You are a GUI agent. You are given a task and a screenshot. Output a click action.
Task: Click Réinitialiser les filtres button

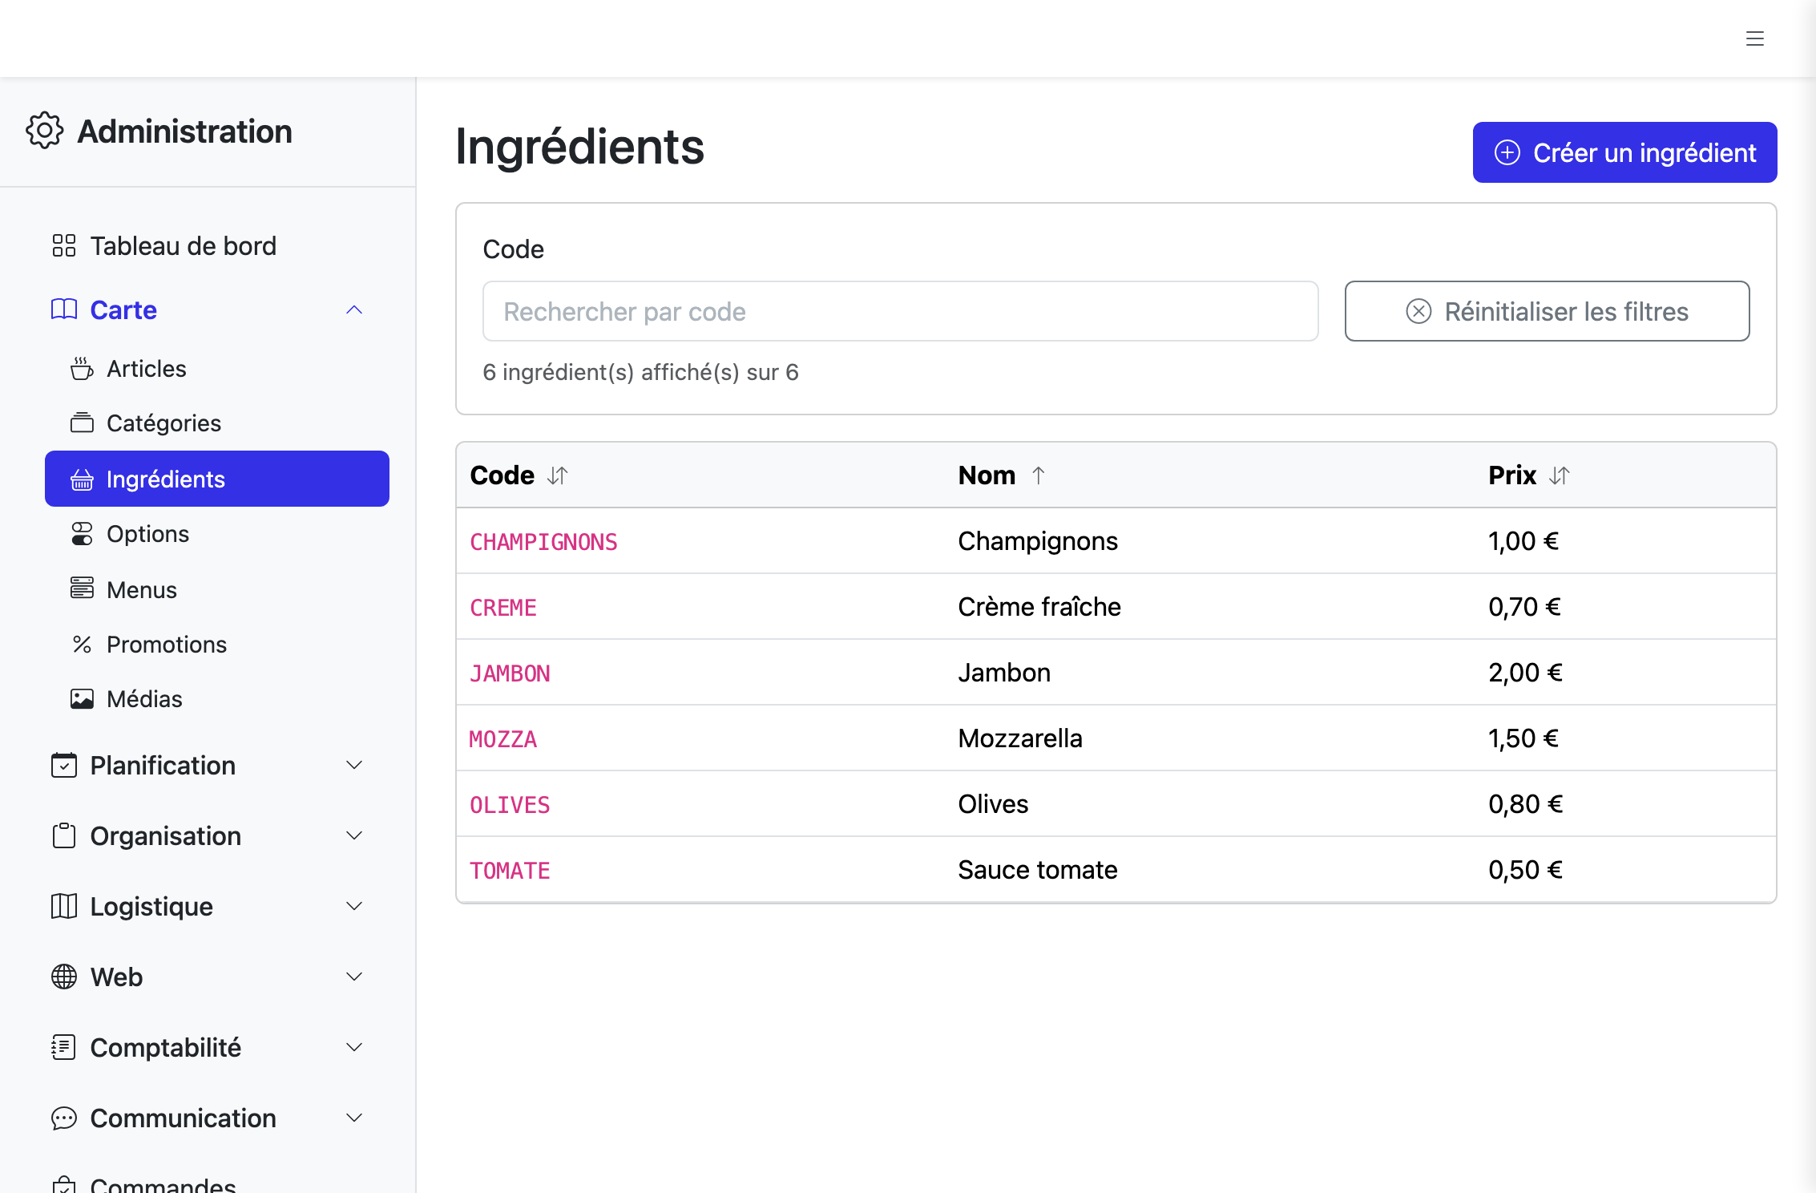[x=1547, y=311]
